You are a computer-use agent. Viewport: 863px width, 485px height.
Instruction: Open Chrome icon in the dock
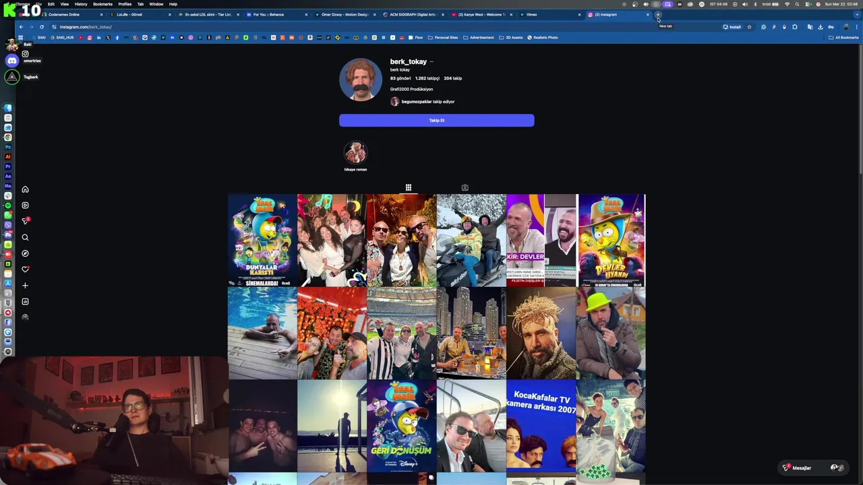click(x=8, y=137)
